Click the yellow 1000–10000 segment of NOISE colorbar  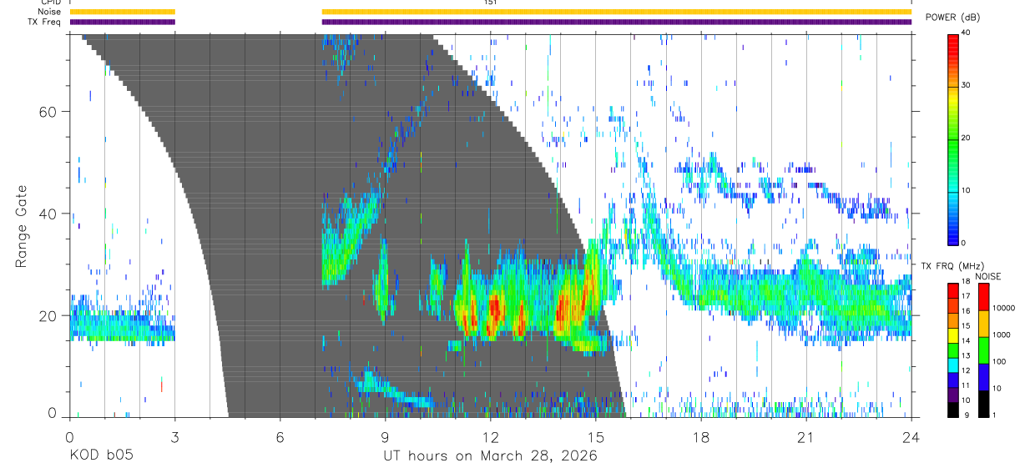[x=983, y=324]
